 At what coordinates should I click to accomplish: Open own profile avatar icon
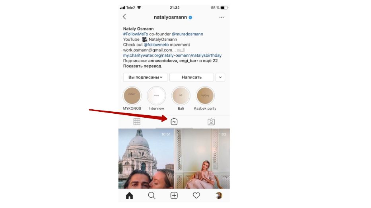219,195
